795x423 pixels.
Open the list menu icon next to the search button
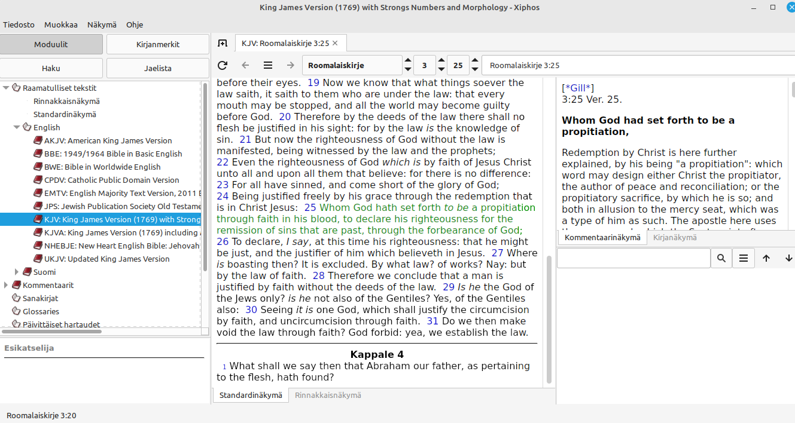point(744,258)
